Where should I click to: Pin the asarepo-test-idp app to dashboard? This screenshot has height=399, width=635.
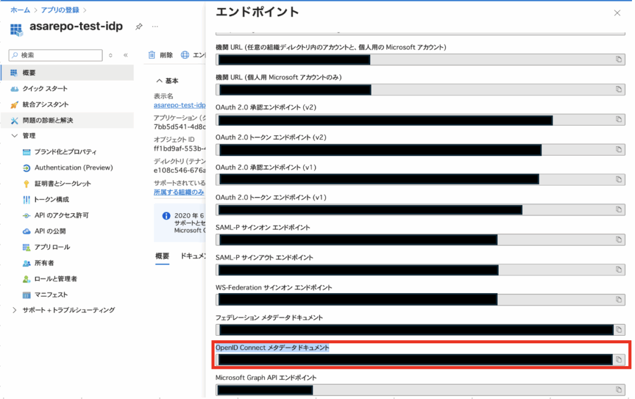point(139,27)
